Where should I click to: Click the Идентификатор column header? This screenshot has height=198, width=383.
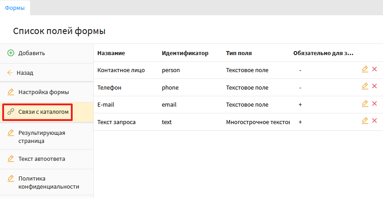[x=185, y=53]
